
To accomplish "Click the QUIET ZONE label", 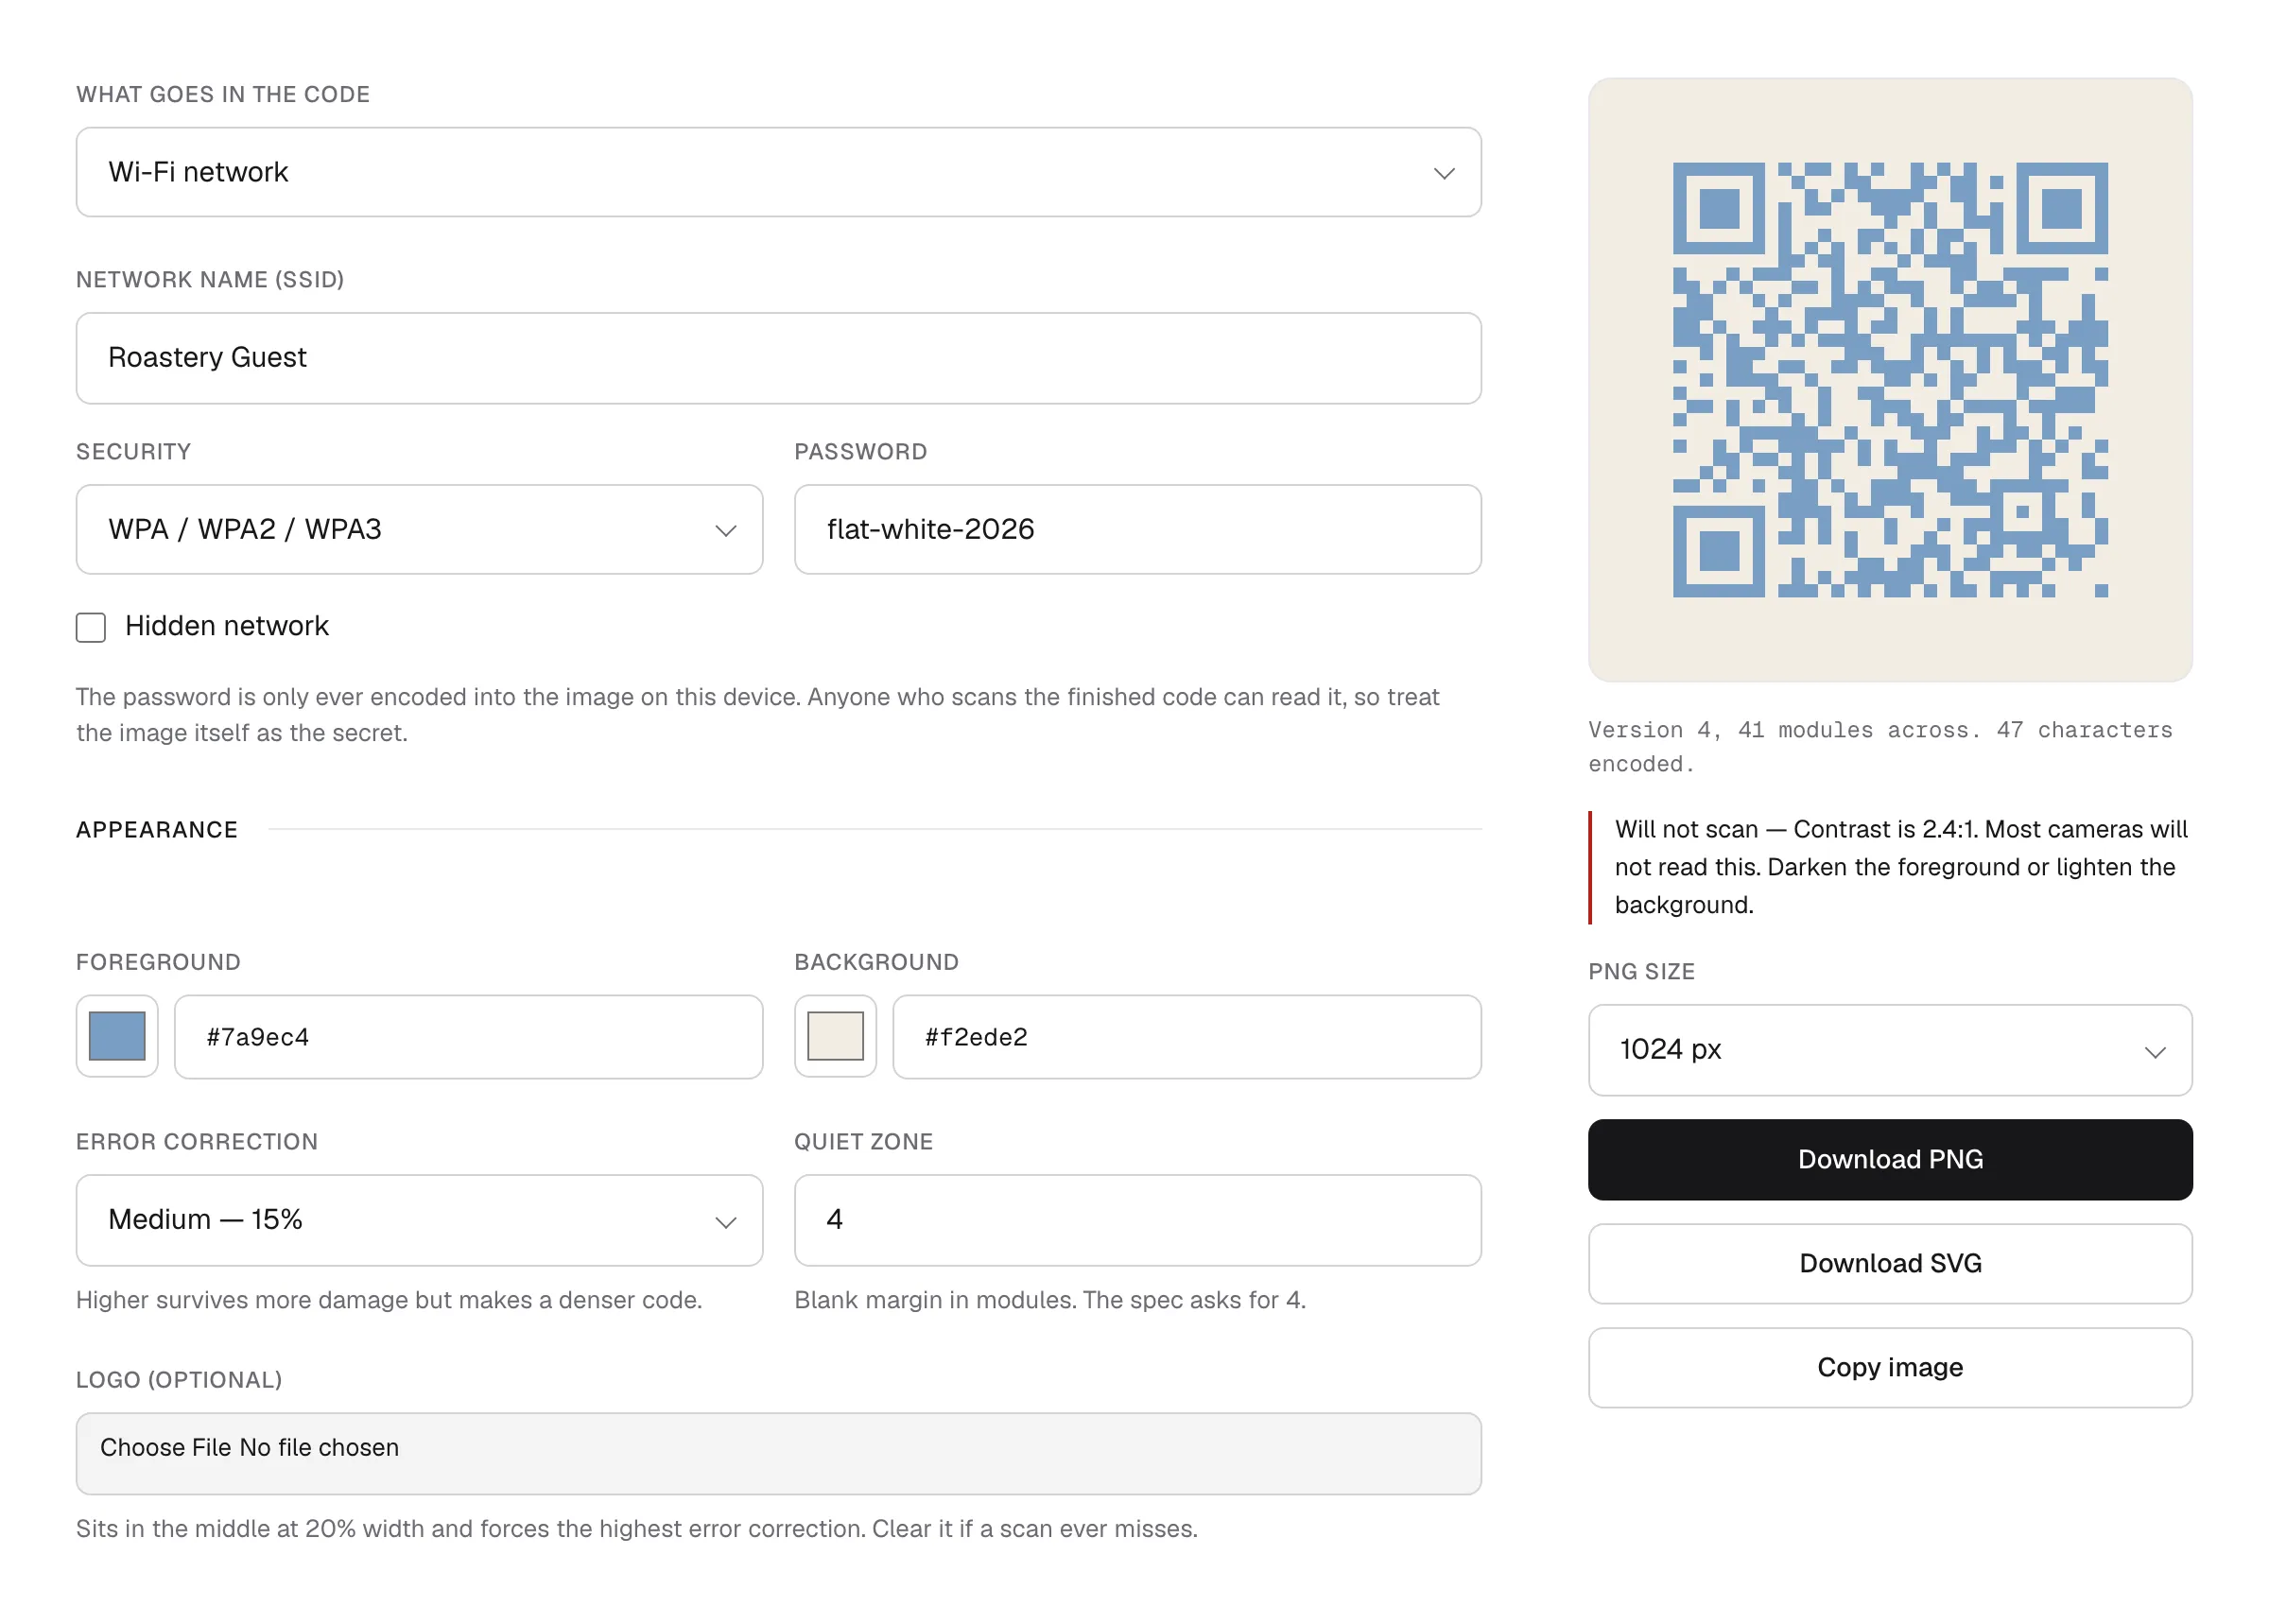I will 863,1142.
